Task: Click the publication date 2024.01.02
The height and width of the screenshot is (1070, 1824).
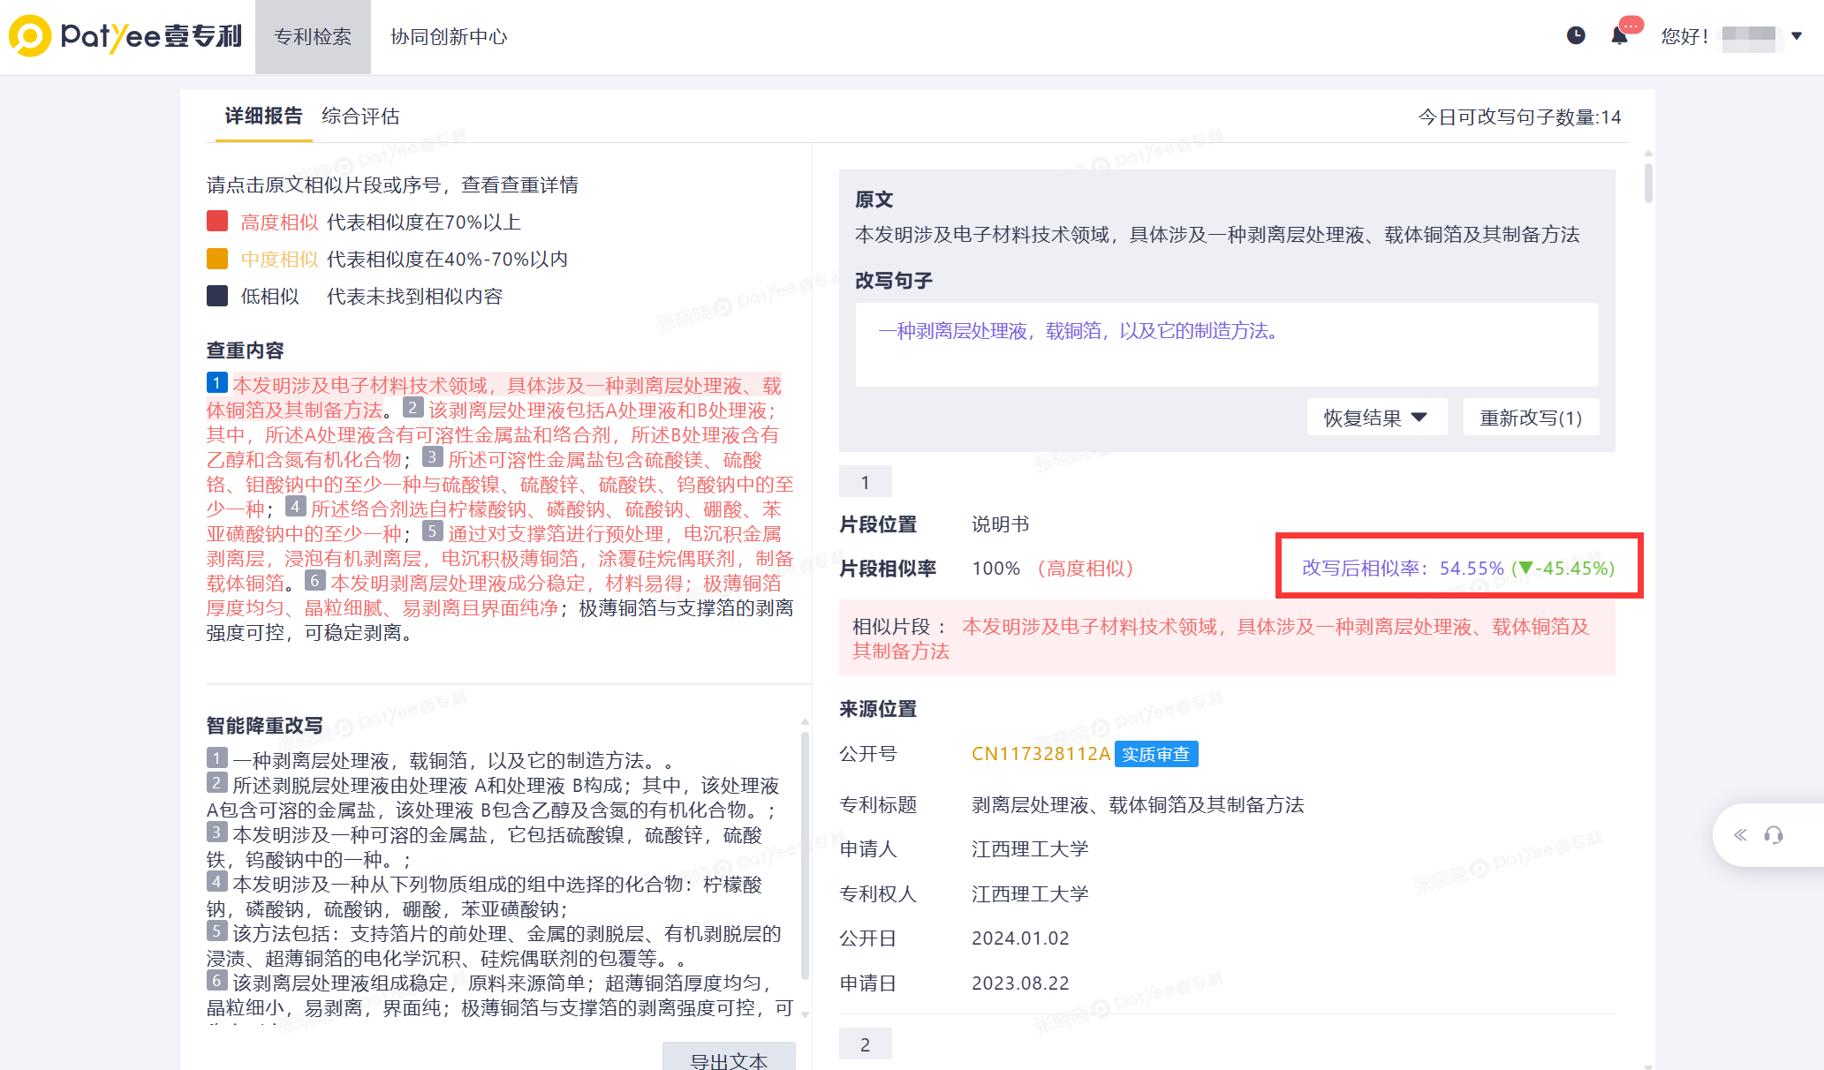Action: 1020,938
